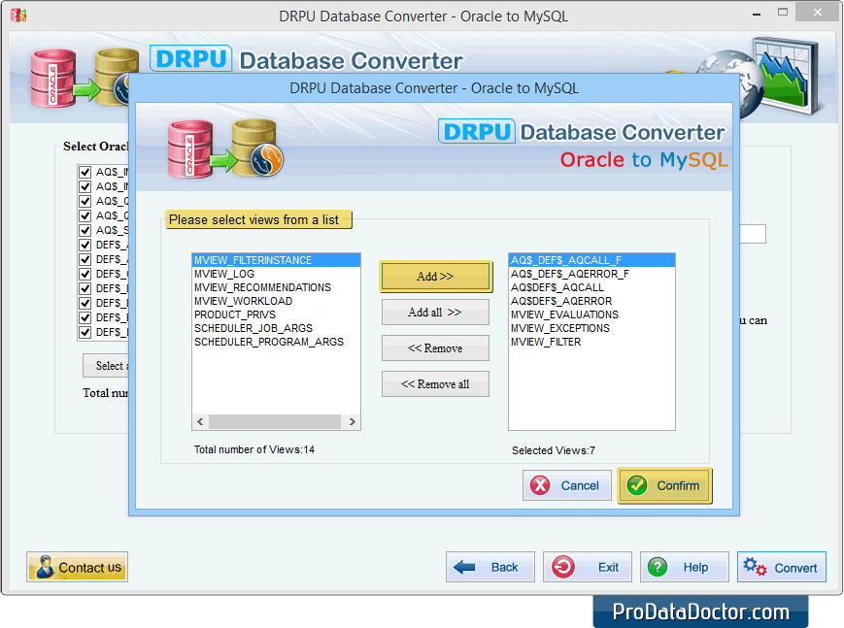Uncheck the second DEF$_ table checkbox in the main window

pyautogui.click(x=85, y=259)
